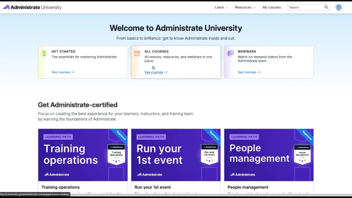The width and height of the screenshot is (352, 198).
Task: Click the Get Started card icon
Action: pos(44,53)
